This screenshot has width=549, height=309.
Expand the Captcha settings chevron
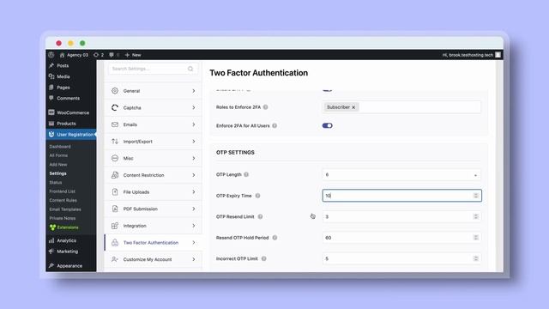click(x=194, y=107)
